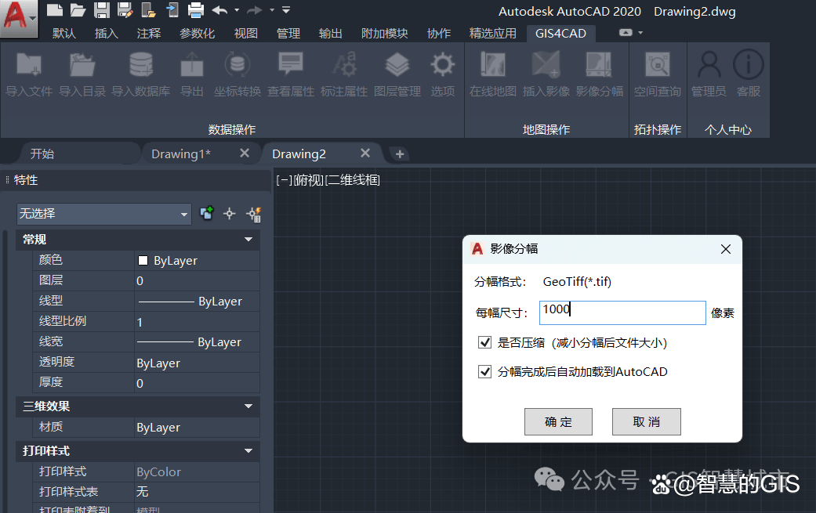Viewport: 816px width, 513px height.
Task: Click the 每幅尺寸 pixel size input field
Action: click(622, 312)
